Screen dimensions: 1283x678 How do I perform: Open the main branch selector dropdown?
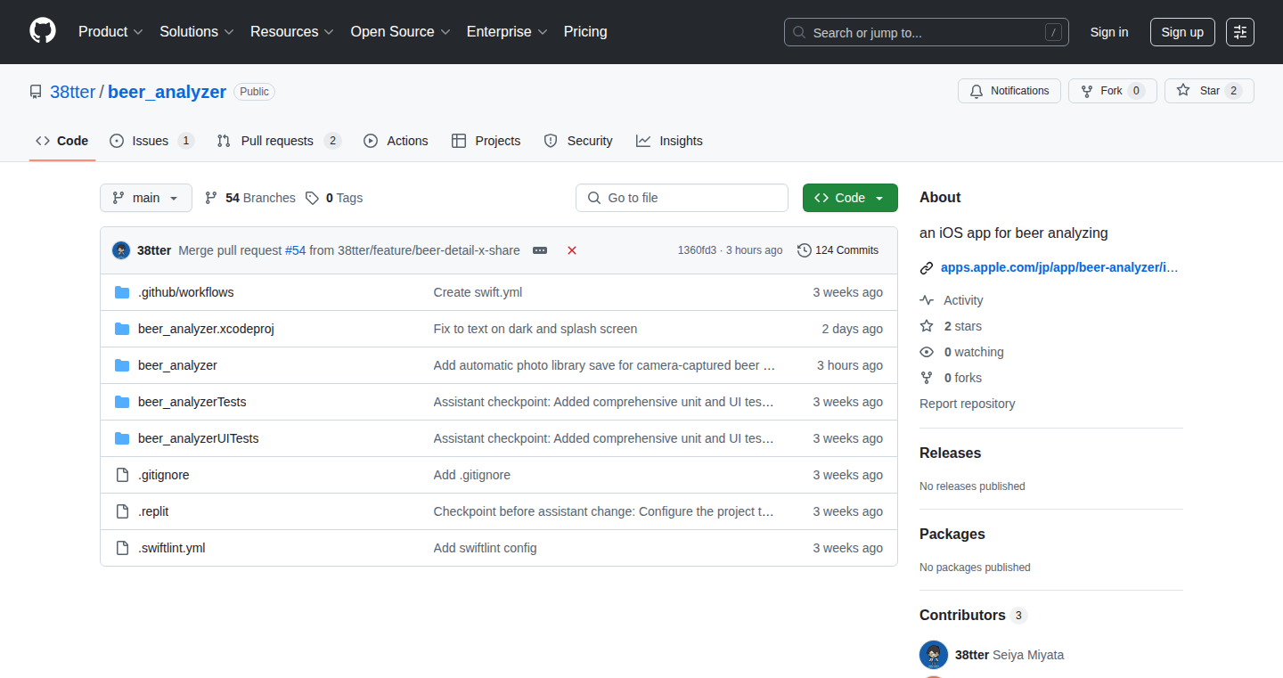tap(146, 198)
